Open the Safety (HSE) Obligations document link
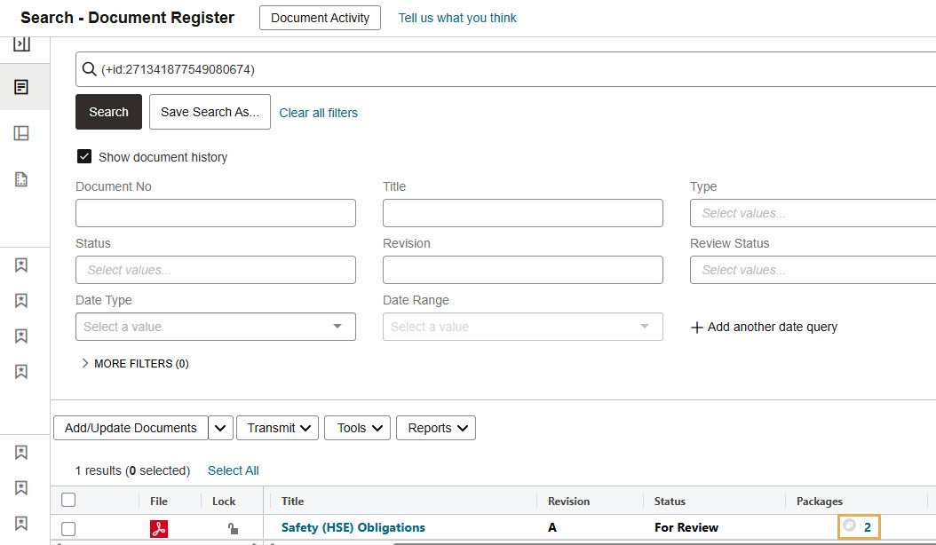936x545 pixels. coord(353,527)
